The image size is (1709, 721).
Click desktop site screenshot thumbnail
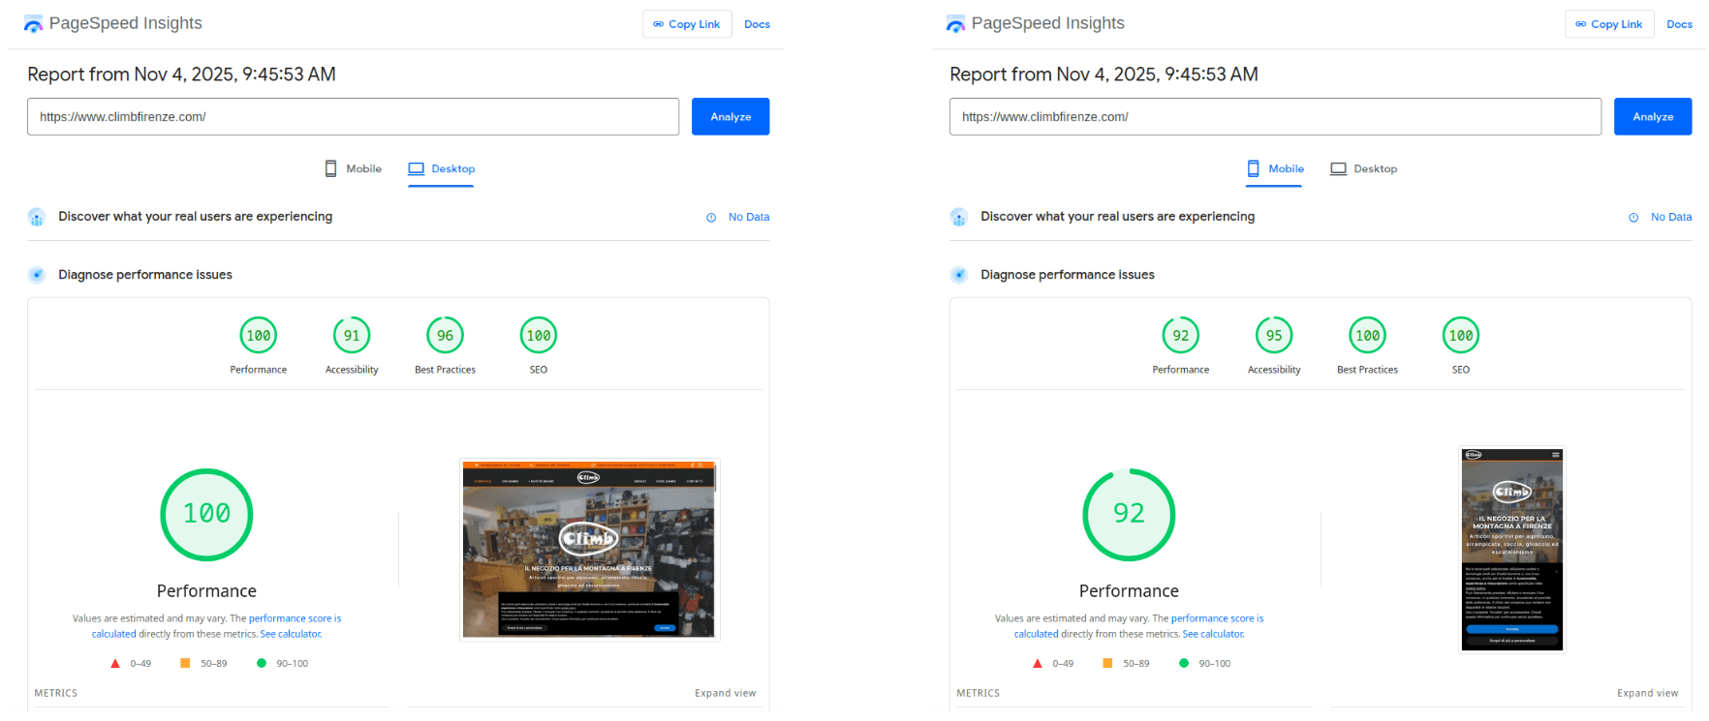point(589,550)
